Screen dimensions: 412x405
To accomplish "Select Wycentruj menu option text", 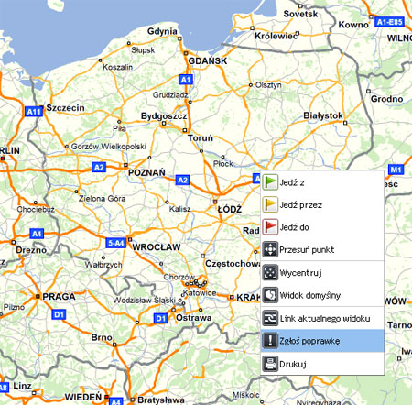I will [301, 273].
